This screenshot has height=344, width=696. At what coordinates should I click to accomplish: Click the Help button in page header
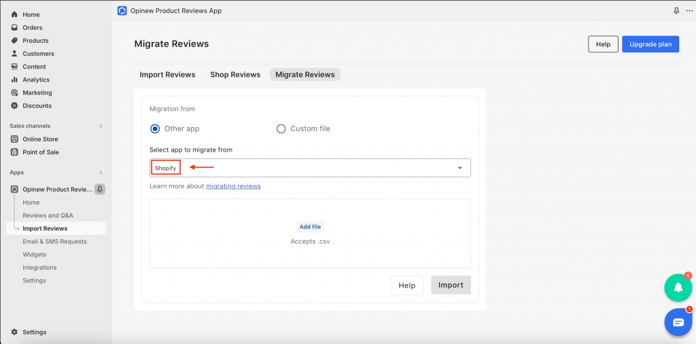coord(604,44)
